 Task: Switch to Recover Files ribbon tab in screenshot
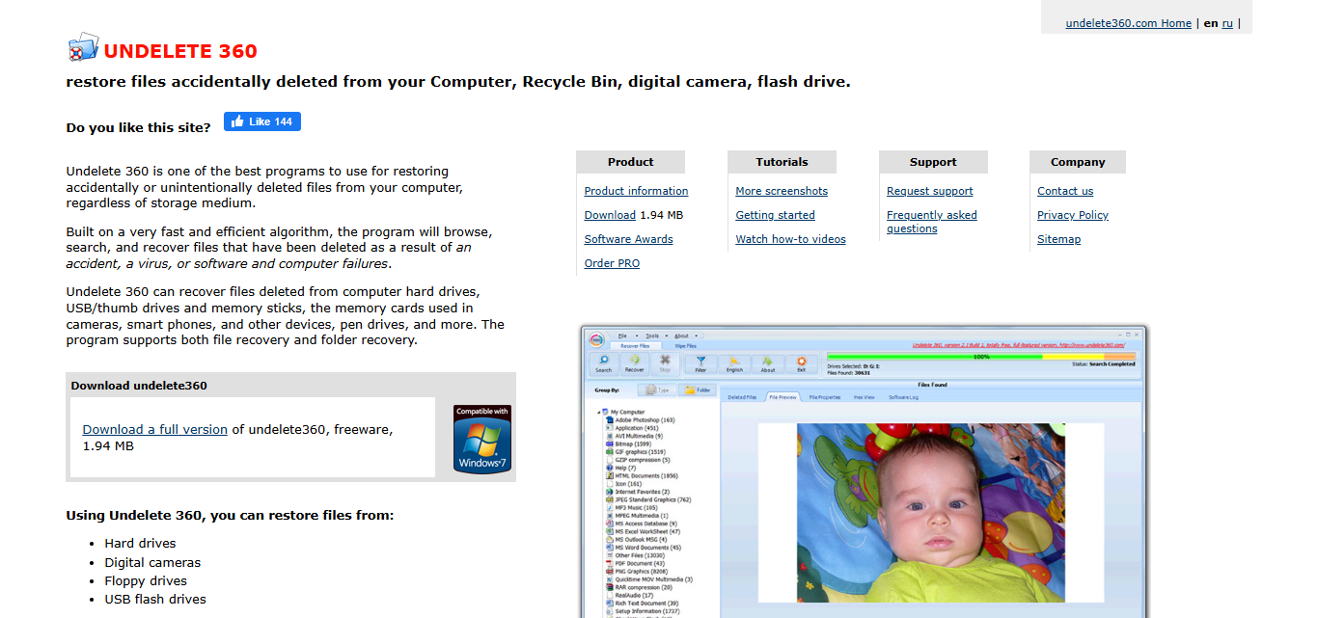(635, 345)
